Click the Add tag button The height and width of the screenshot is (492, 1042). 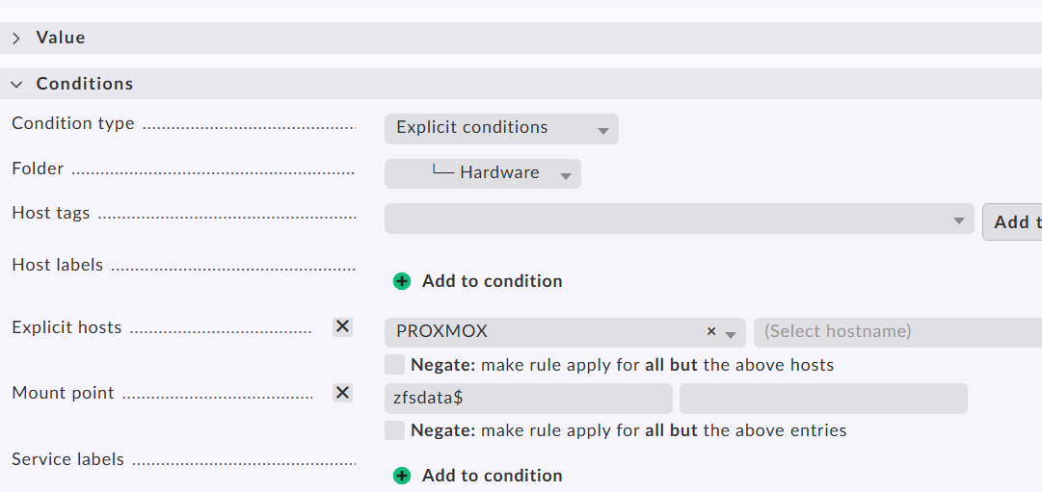point(1013,221)
